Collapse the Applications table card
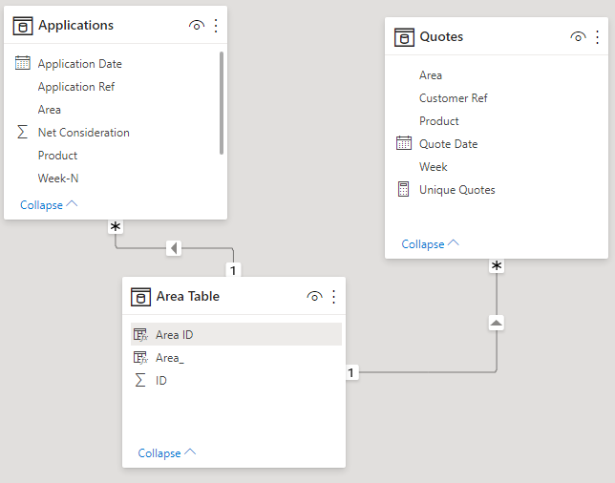This screenshot has height=483, width=615. click(x=49, y=204)
